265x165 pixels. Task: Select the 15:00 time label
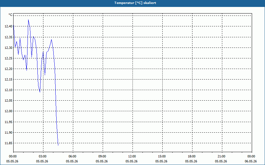pyautogui.click(x=161, y=156)
